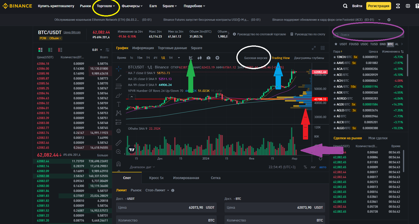Open the Стоп-Лимит order type dropdown

click(x=157, y=190)
